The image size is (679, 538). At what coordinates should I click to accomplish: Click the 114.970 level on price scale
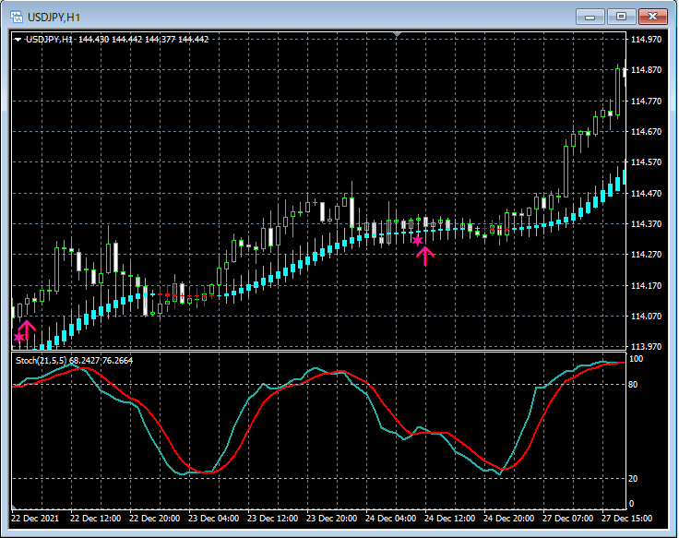pyautogui.click(x=645, y=40)
